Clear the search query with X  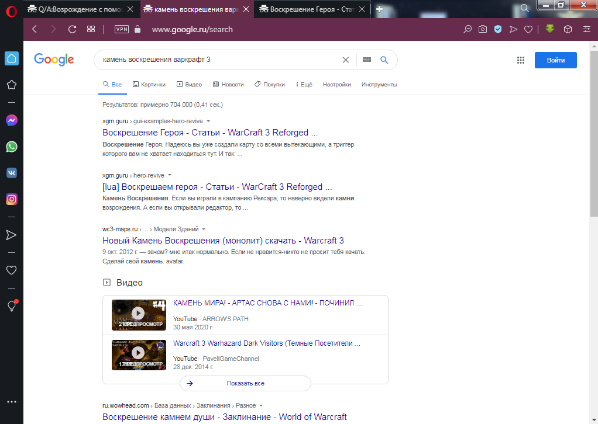click(x=346, y=60)
